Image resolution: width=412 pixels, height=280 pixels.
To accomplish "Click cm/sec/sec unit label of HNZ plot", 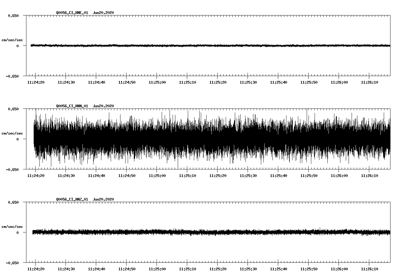I will point(12,227).
